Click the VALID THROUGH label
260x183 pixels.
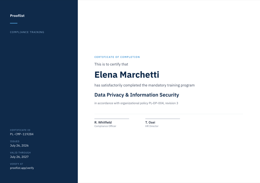click(x=21, y=152)
